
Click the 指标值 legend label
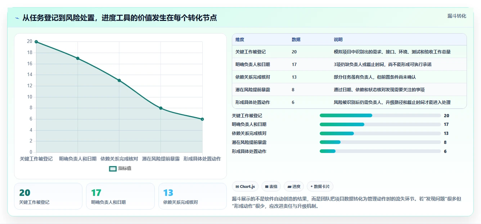pyautogui.click(x=125, y=168)
